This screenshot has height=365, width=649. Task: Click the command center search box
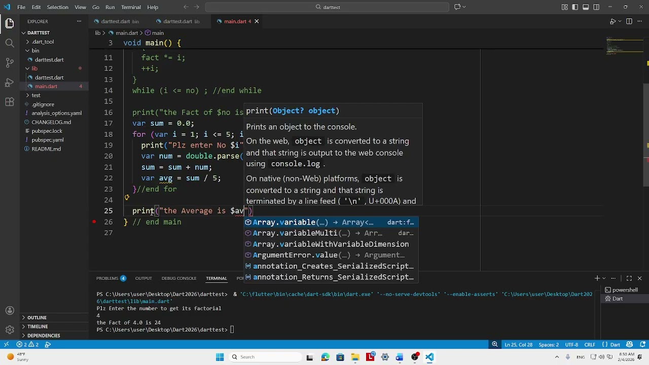click(x=327, y=7)
